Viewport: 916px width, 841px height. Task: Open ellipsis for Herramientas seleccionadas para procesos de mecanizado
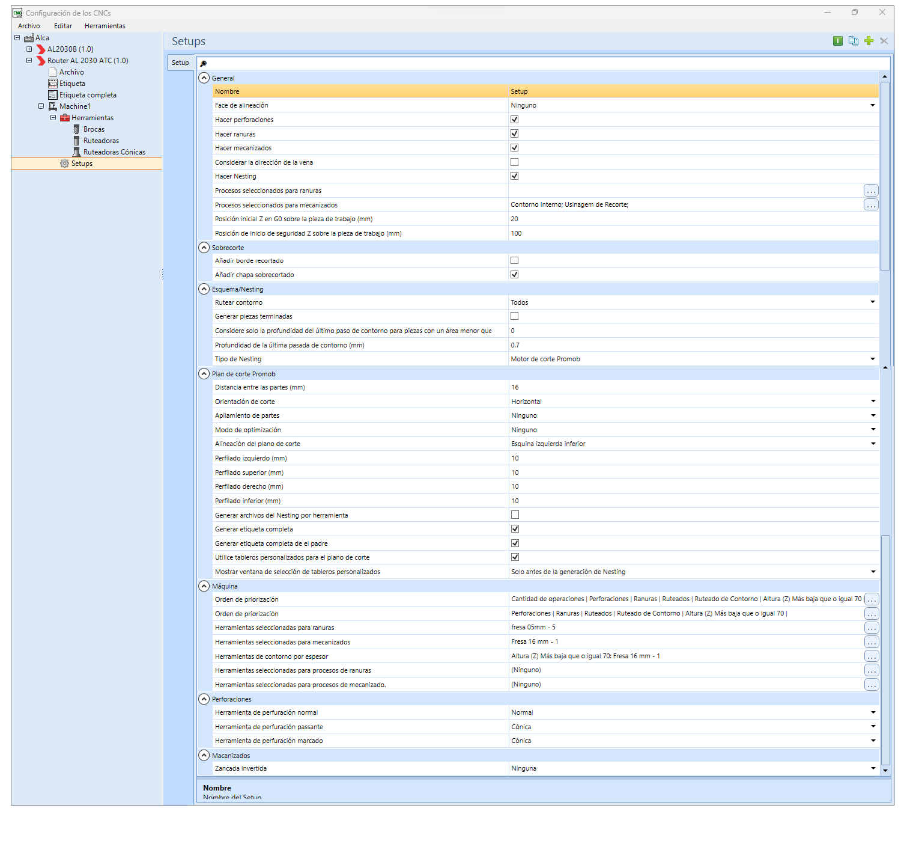[x=872, y=685]
